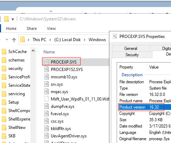The image size is (171, 143).
Task: Click the Value column header
Action: pos(154,67)
